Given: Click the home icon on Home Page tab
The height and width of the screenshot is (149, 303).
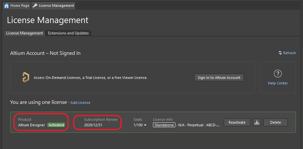Looking at the screenshot, I should point(6,6).
